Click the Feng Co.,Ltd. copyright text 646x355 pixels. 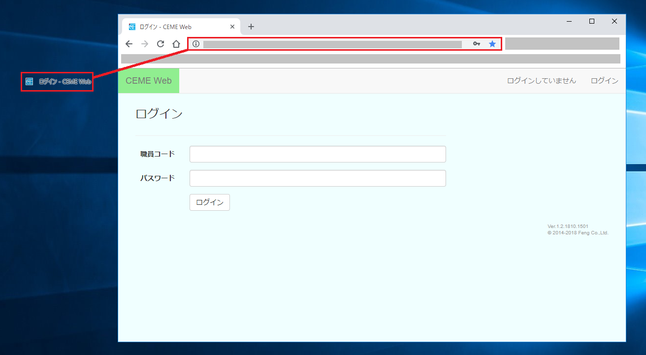(x=578, y=232)
